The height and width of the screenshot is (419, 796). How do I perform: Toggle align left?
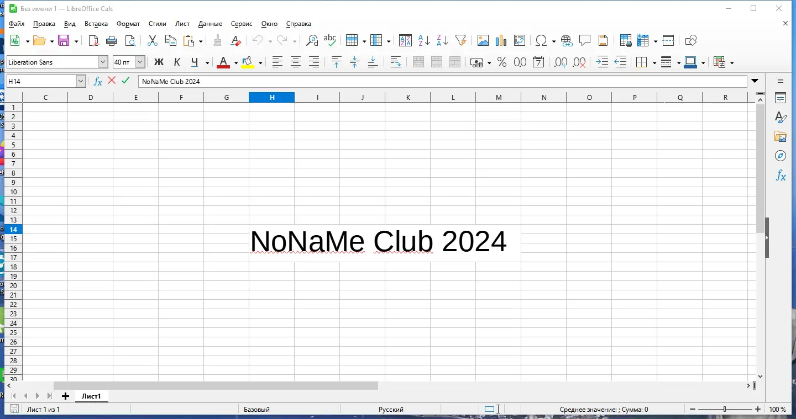pyautogui.click(x=277, y=62)
